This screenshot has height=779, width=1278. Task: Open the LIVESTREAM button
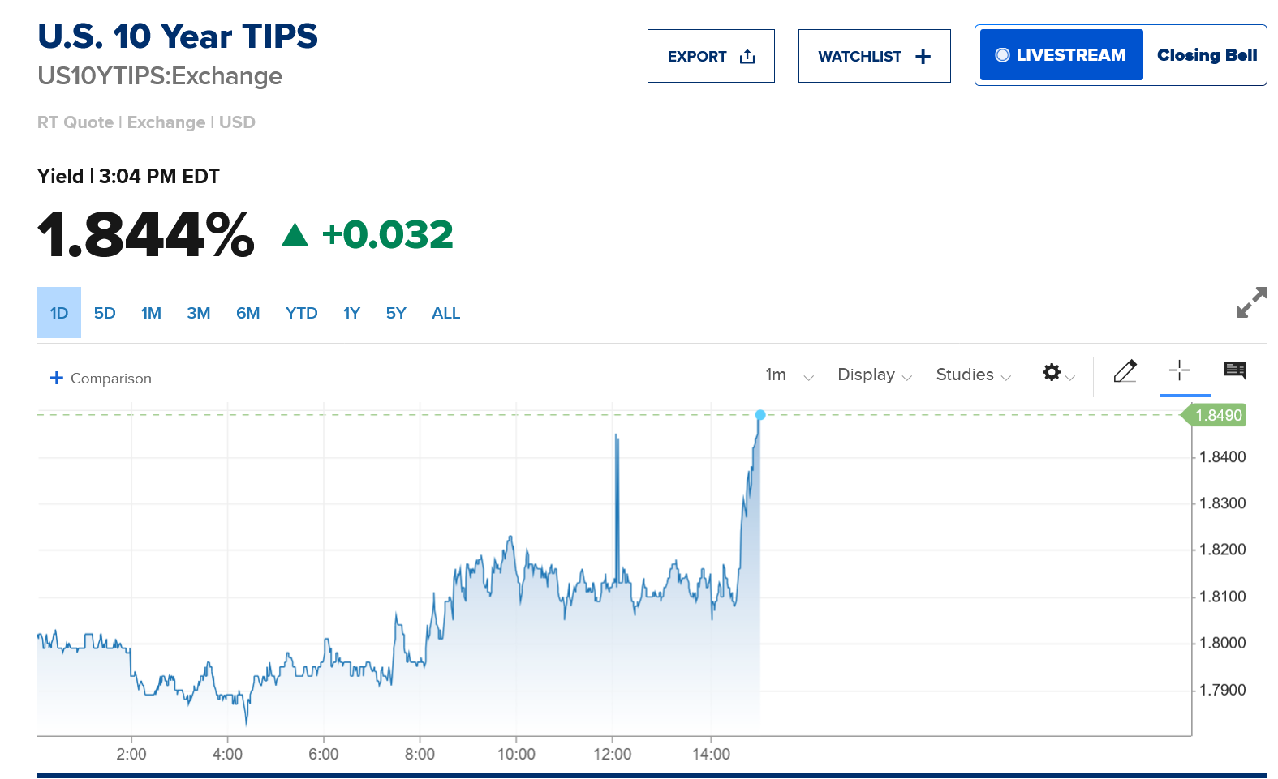1061,55
